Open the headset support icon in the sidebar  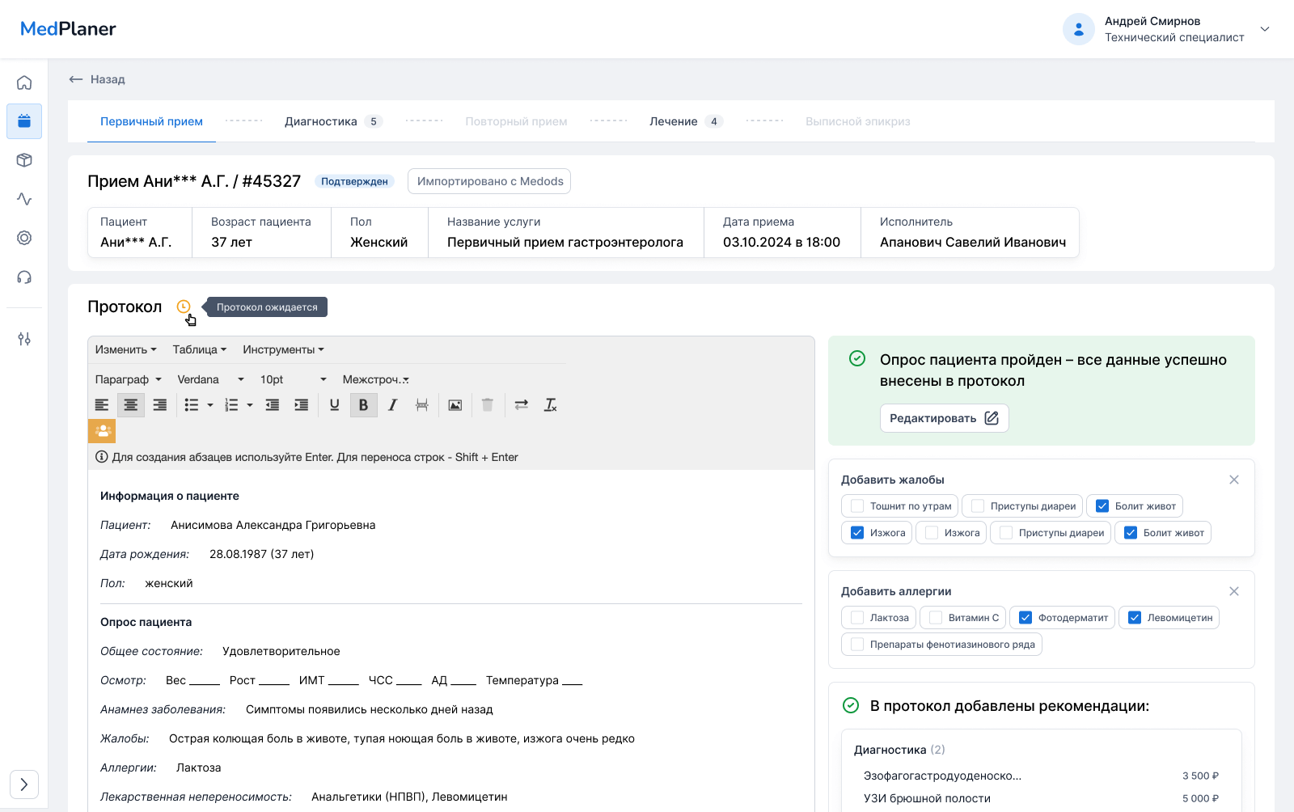(x=24, y=277)
